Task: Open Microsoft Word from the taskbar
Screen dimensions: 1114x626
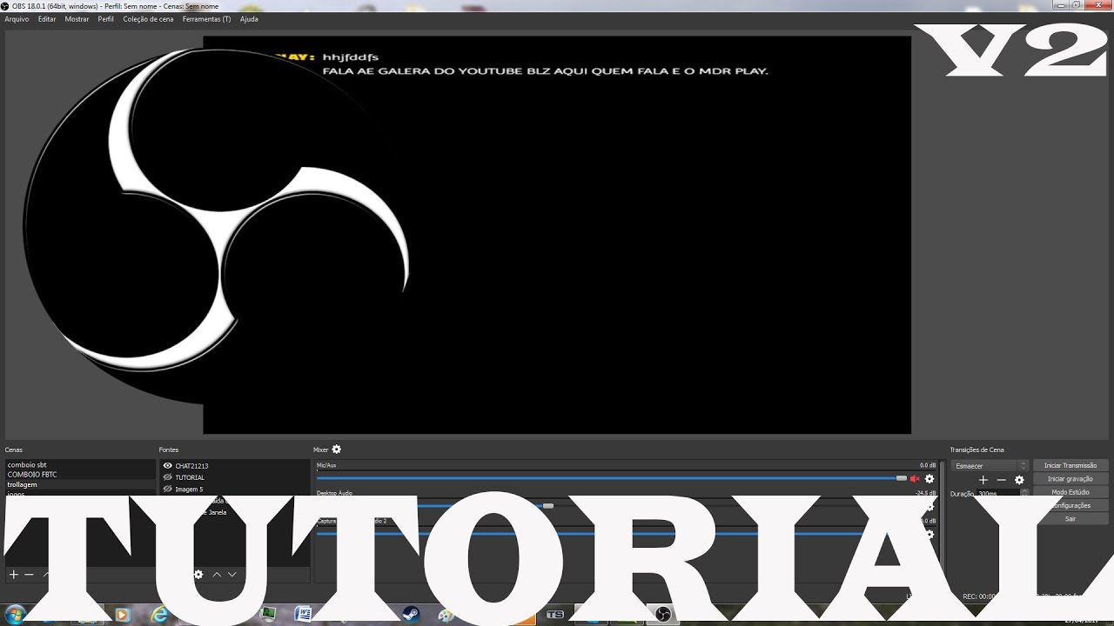Action: click(304, 615)
